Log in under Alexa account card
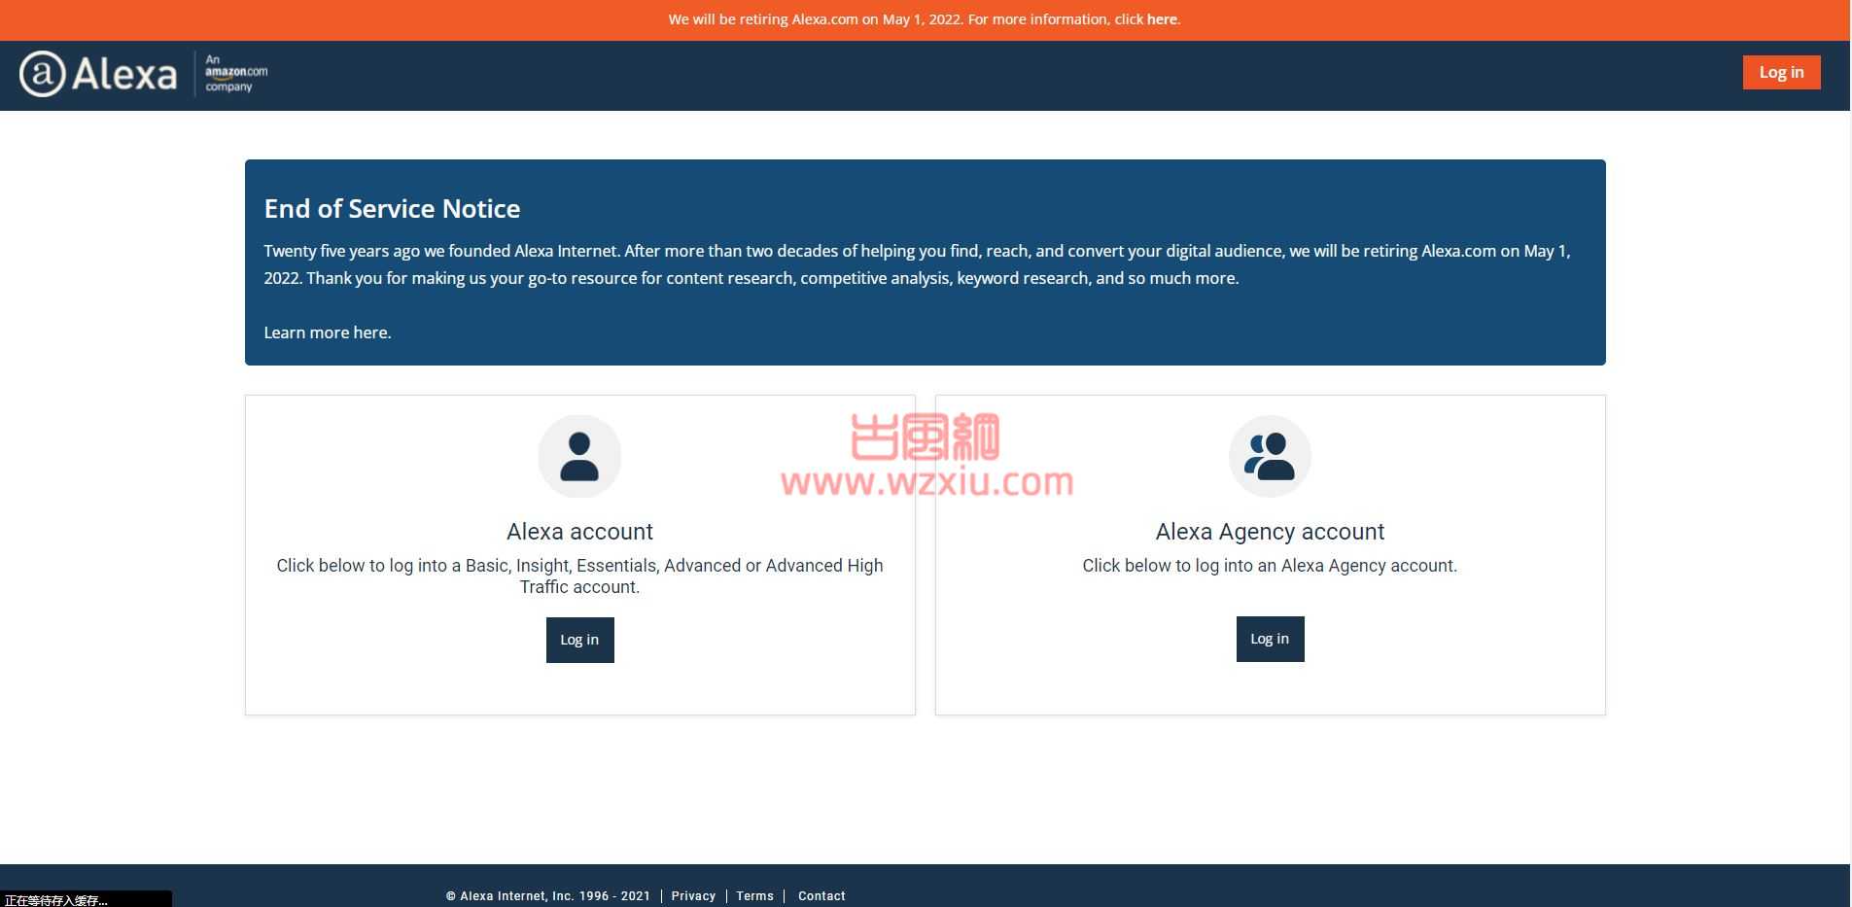The width and height of the screenshot is (1852, 907). [x=579, y=640]
